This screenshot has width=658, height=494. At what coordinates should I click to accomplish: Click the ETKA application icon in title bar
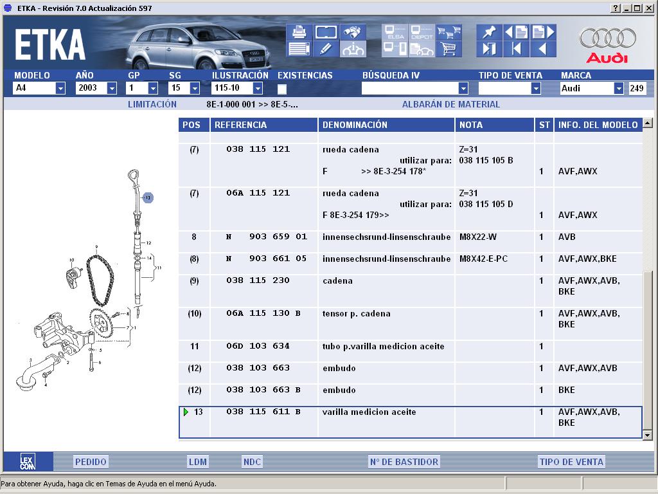click(8, 8)
